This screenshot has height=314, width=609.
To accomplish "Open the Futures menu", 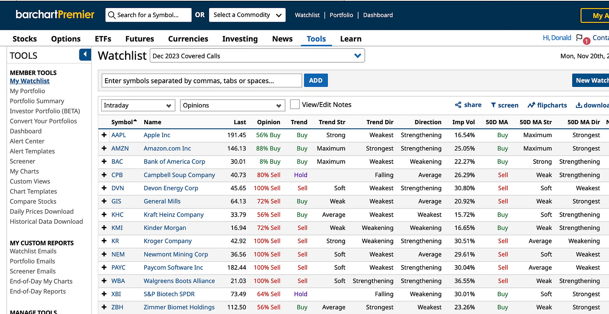I will [x=140, y=39].
